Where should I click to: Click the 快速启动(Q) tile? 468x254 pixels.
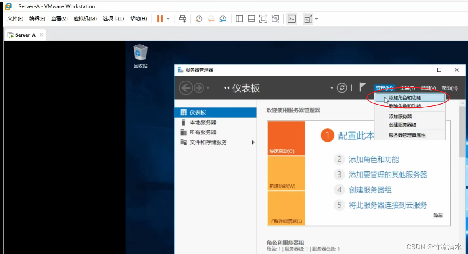[x=286, y=138]
